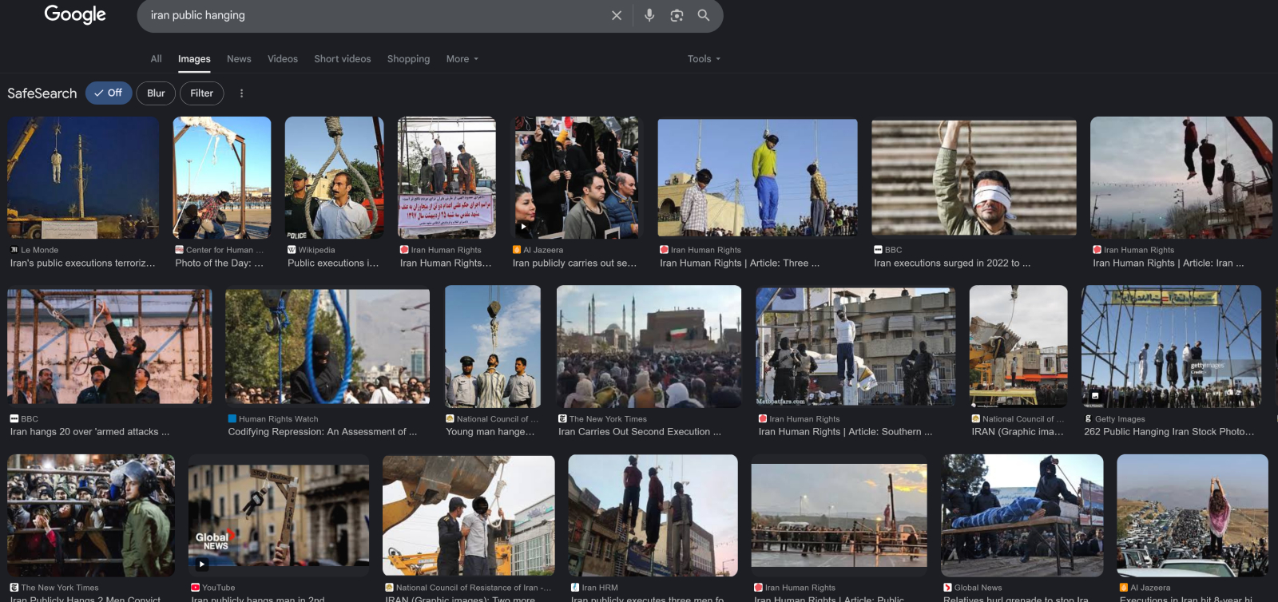Open the BBC 'Iran executions surged' thumbnail
Image resolution: width=1278 pixels, height=602 pixels.
click(x=974, y=177)
